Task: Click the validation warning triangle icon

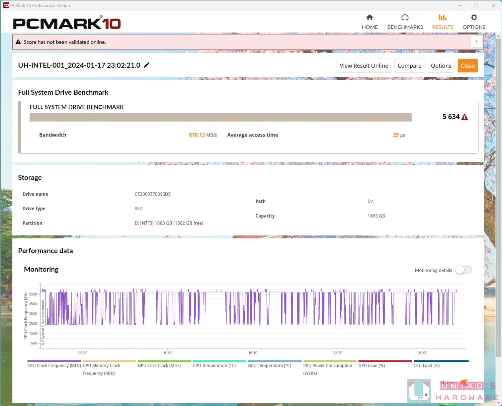Action: tap(18, 42)
